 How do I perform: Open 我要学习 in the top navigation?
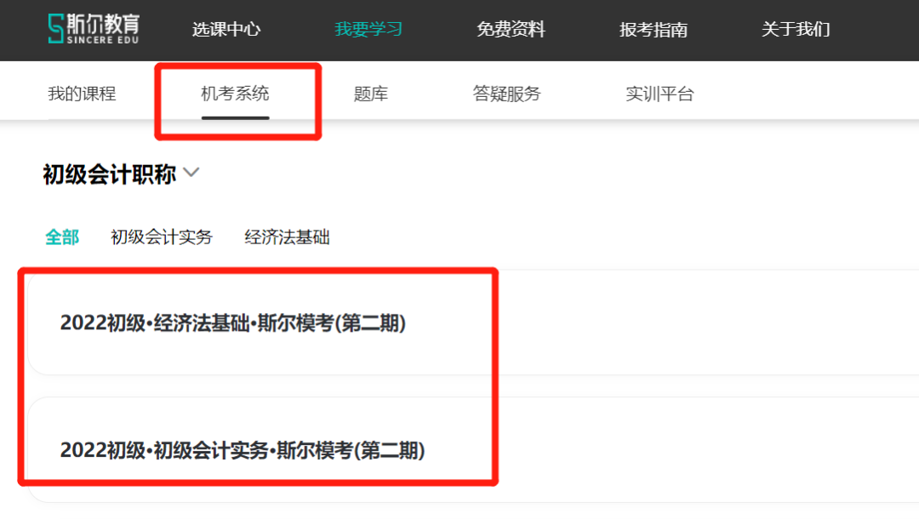(x=368, y=29)
